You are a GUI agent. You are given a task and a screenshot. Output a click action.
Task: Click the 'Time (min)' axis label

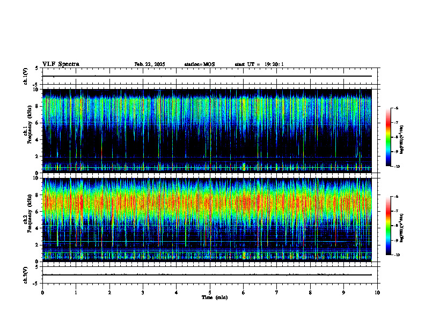tap(215, 297)
